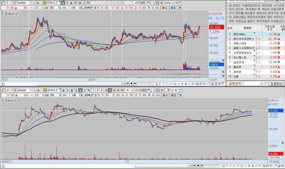Select '삼성전자' row in ranking list
Screen dimensions: 285x169
tap(255, 62)
